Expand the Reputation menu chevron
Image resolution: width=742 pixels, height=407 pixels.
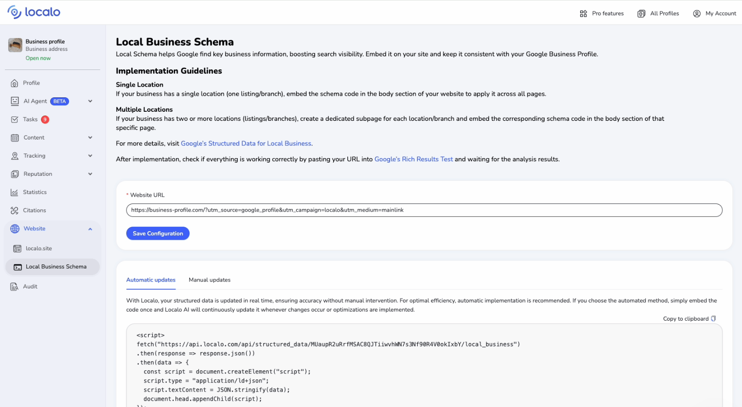point(90,174)
